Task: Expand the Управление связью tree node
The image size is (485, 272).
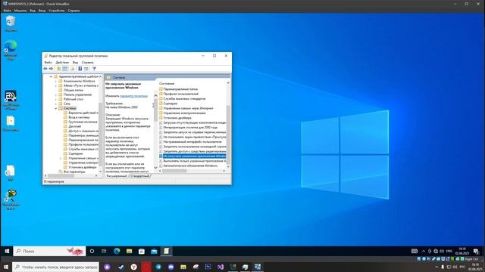Action: [61, 158]
